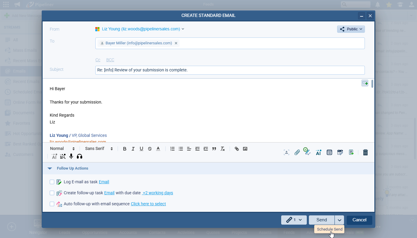
Task: Start a numbered list
Action: pyautogui.click(x=172, y=149)
